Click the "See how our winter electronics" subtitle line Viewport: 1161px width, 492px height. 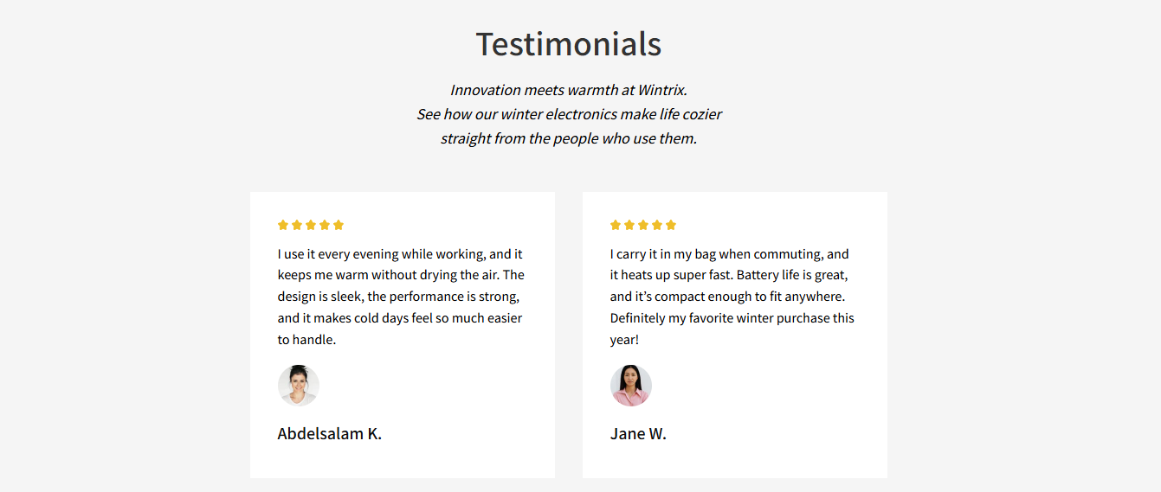tap(569, 114)
